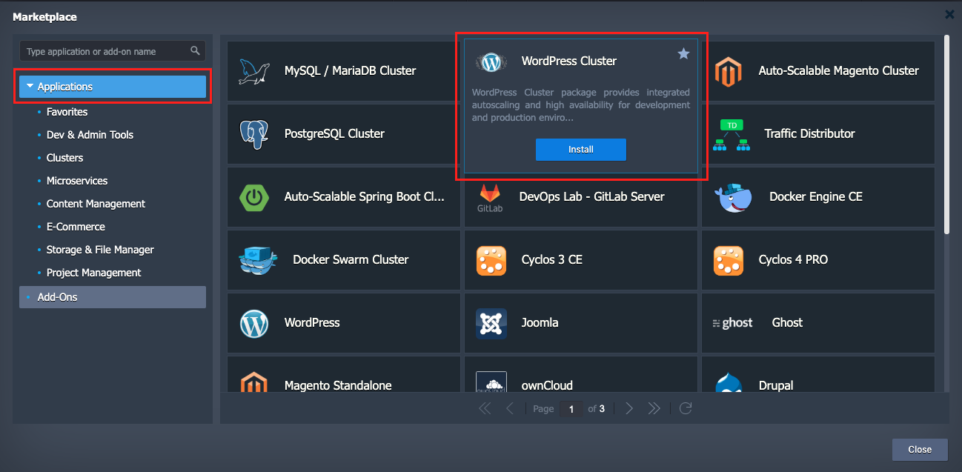Jump to the last page
The width and height of the screenshot is (962, 472).
pyautogui.click(x=654, y=408)
